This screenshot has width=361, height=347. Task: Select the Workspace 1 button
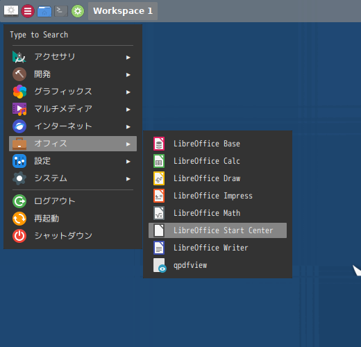coord(123,11)
